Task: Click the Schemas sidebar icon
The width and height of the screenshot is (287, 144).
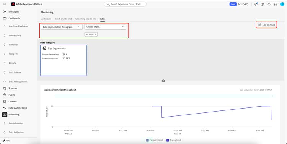Action: pyautogui.click(x=5, y=88)
